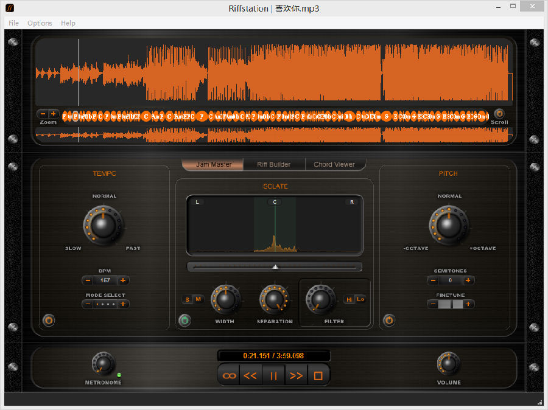Step Mode Select backward with minus
Image resolution: width=548 pixels, height=410 pixels.
pos(88,304)
